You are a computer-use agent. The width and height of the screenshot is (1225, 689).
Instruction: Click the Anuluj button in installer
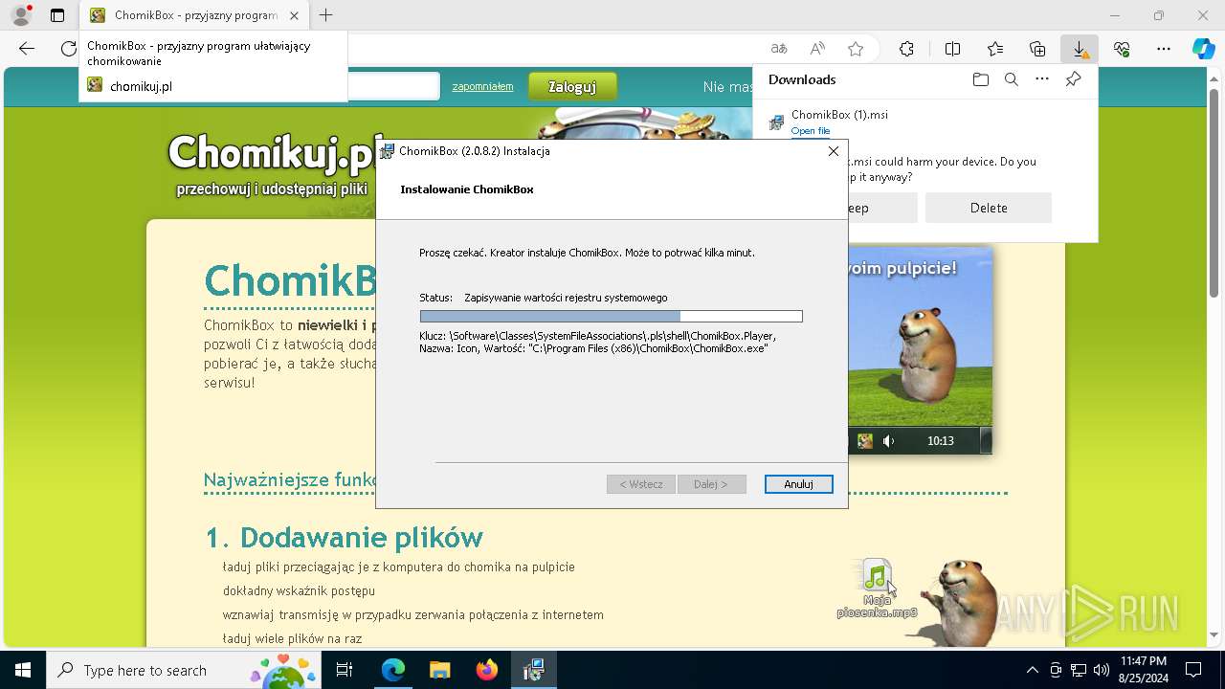(798, 484)
